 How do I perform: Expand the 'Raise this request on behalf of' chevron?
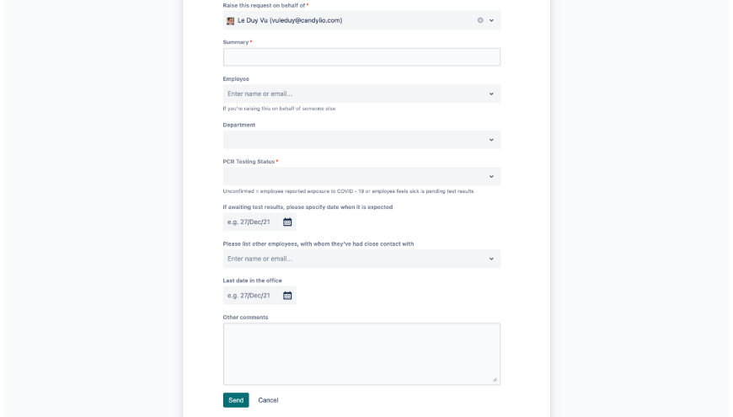coord(491,20)
